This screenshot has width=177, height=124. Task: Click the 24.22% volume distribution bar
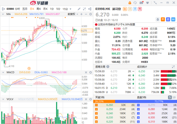click(169, 72)
